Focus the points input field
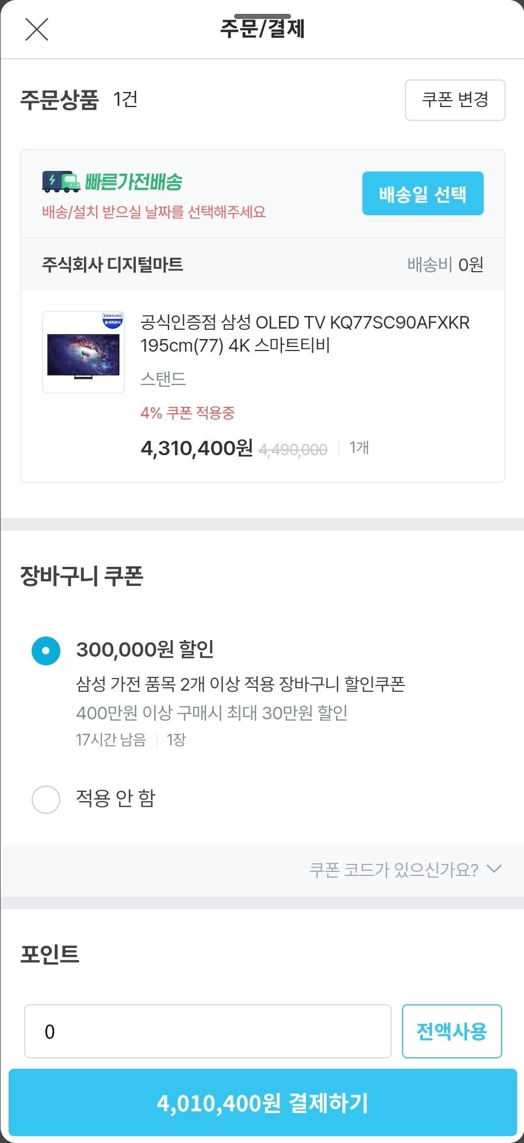The image size is (524, 1143). [208, 1031]
